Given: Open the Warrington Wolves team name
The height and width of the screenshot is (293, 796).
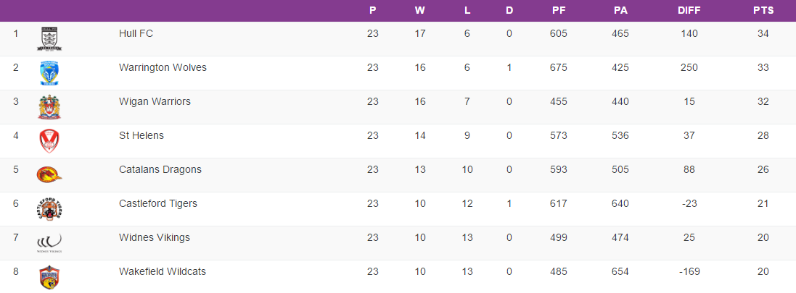Looking at the screenshot, I should (x=163, y=67).
